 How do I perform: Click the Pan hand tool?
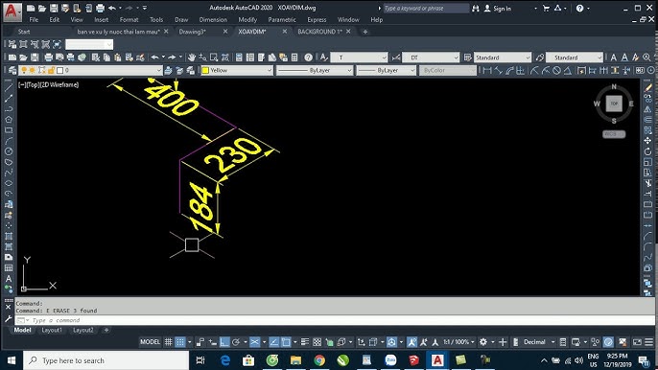click(x=192, y=58)
